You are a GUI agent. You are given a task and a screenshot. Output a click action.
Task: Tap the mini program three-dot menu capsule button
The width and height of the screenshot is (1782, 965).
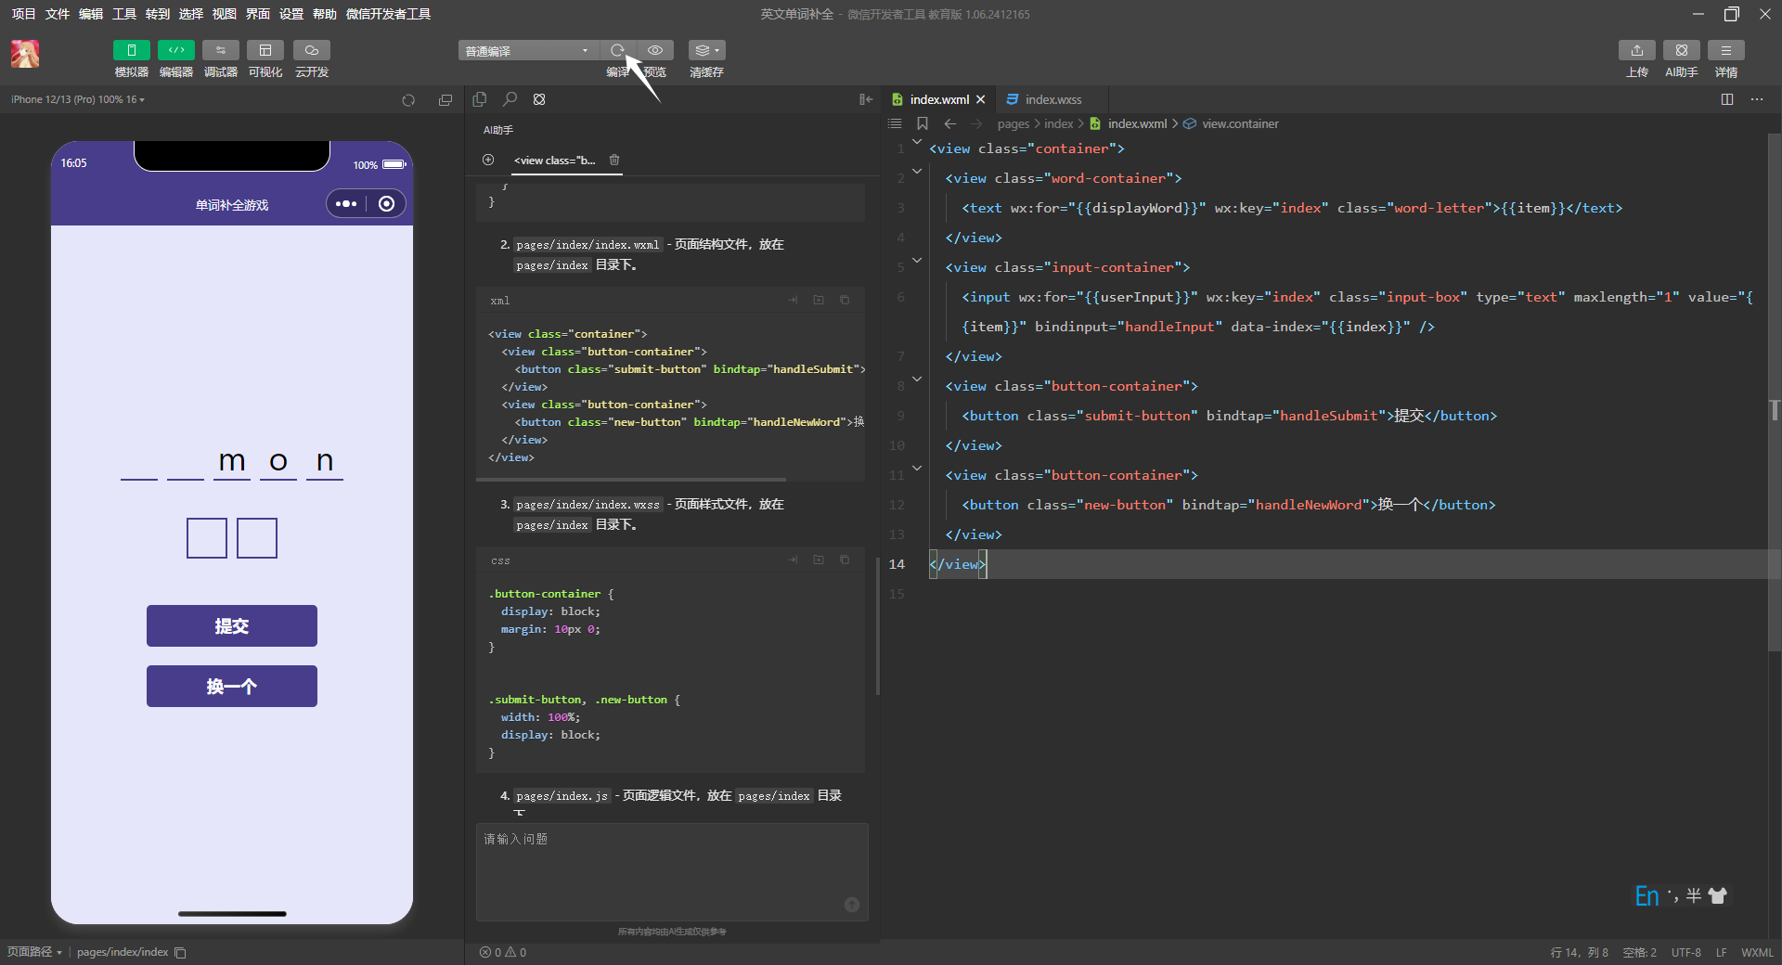346,204
